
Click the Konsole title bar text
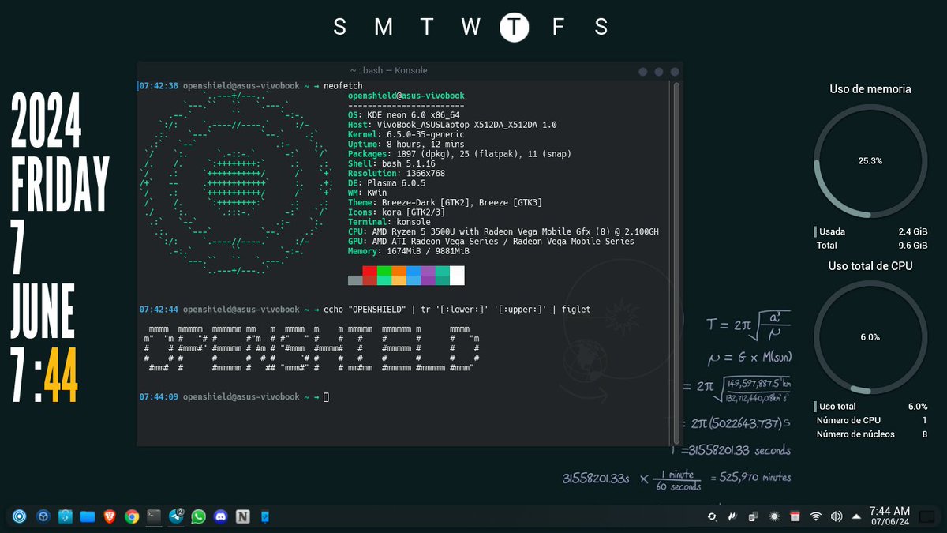point(389,70)
